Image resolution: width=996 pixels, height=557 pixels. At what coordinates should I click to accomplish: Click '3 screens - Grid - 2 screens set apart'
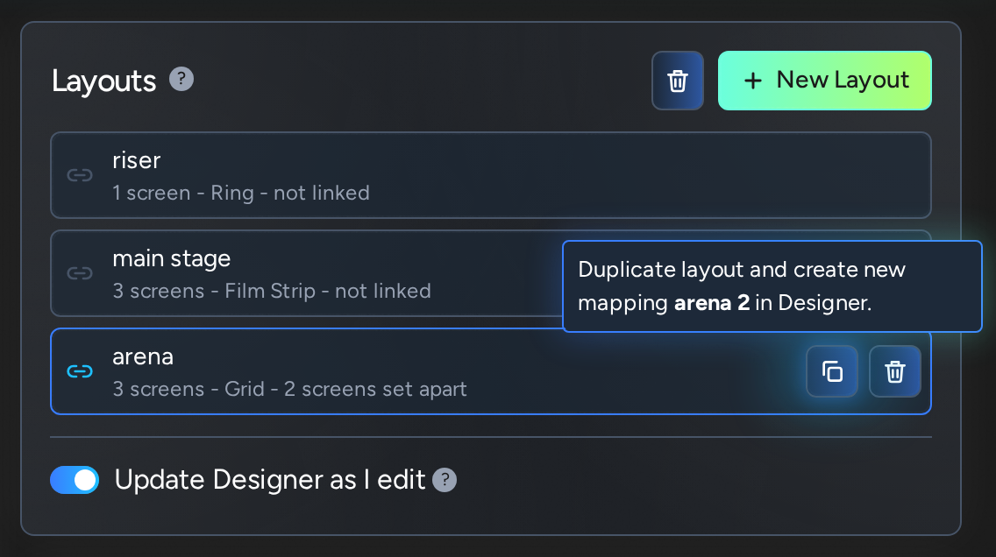pyautogui.click(x=289, y=389)
